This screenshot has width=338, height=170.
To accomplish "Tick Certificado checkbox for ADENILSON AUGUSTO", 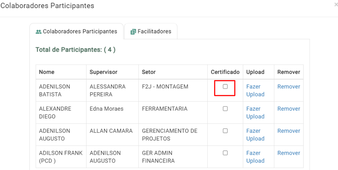I will [x=225, y=131].
